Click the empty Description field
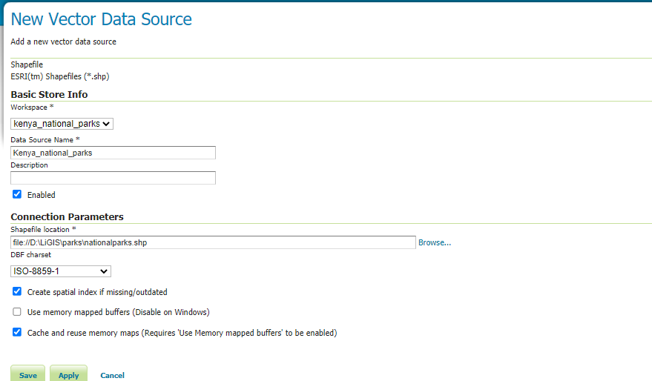 pyautogui.click(x=113, y=178)
